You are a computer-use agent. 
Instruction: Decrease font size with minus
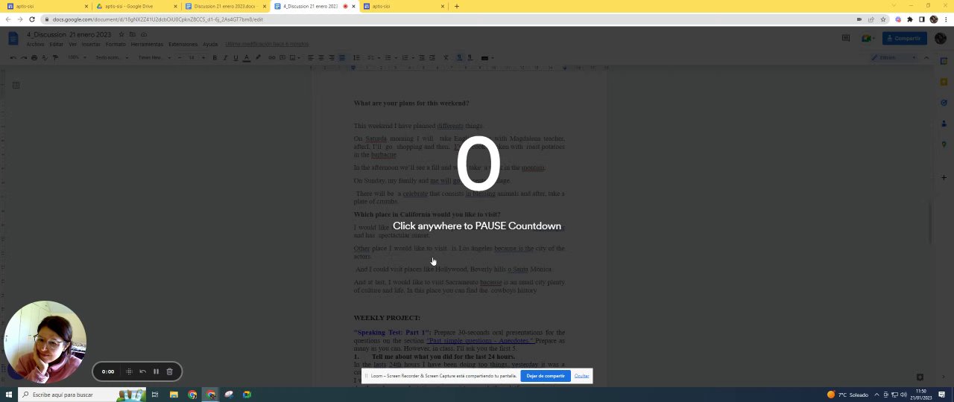180,57
